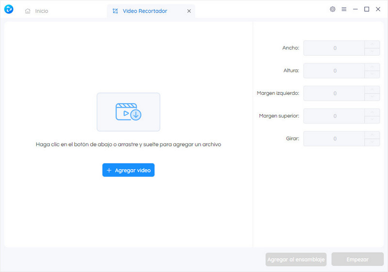
Task: Open settings via the gear icon
Action: pyautogui.click(x=332, y=9)
